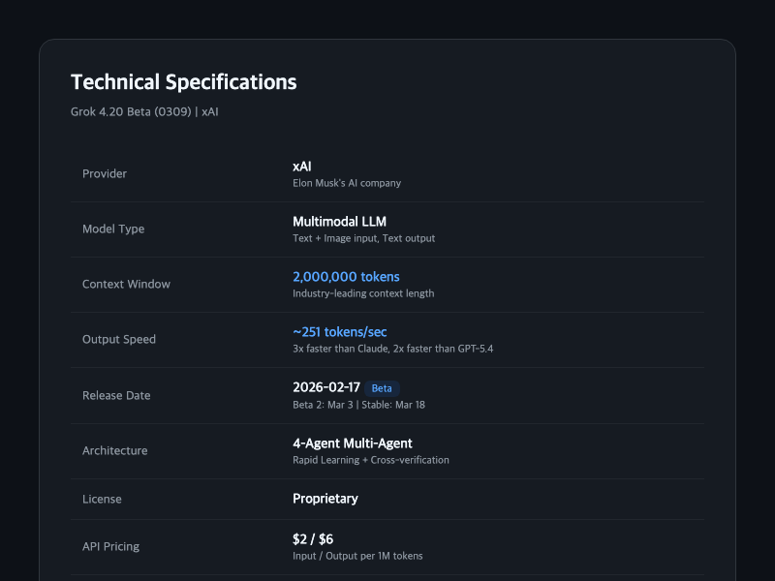Click the Beta 2 and Stable schedule text
Viewport: 775px width, 581px height.
pos(358,405)
